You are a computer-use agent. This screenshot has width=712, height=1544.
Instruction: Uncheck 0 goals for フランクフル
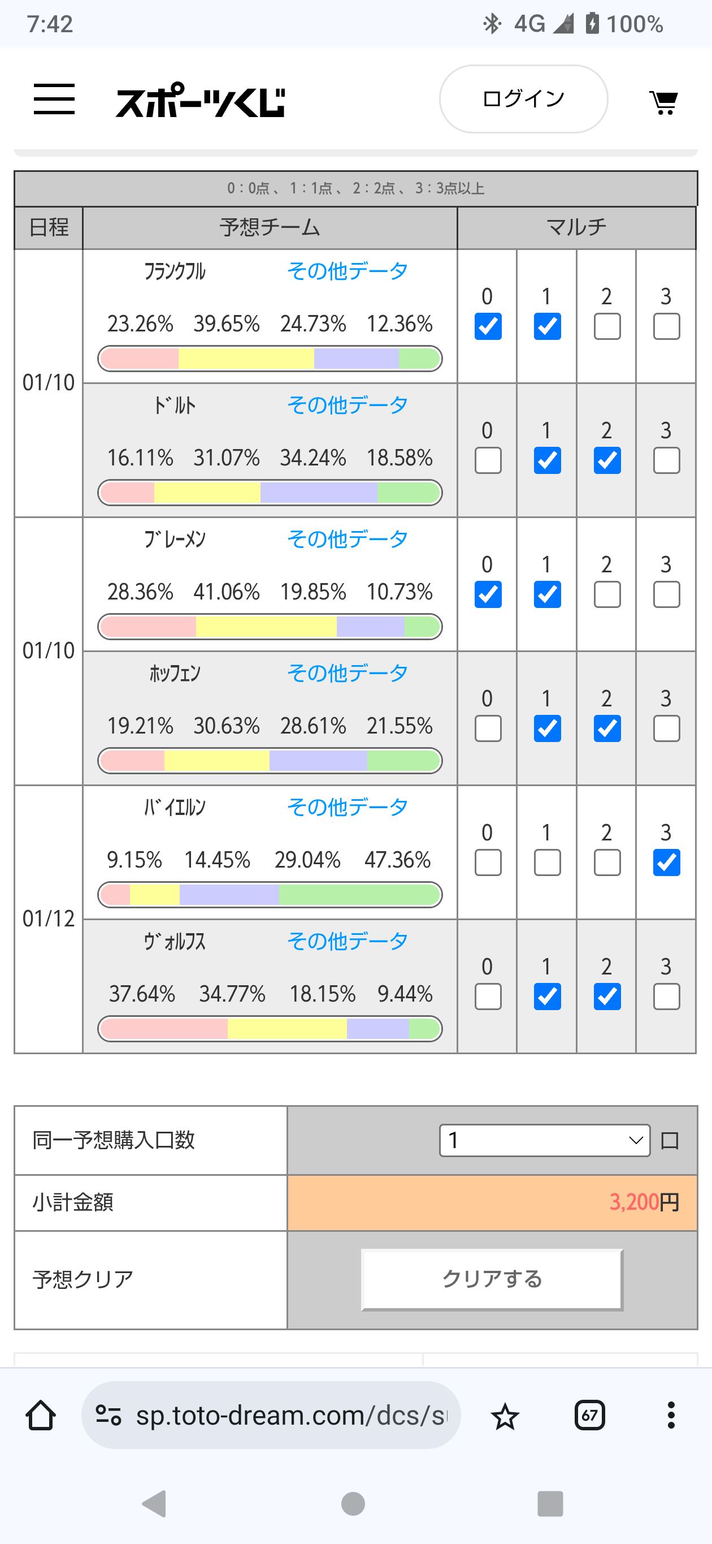(x=488, y=327)
